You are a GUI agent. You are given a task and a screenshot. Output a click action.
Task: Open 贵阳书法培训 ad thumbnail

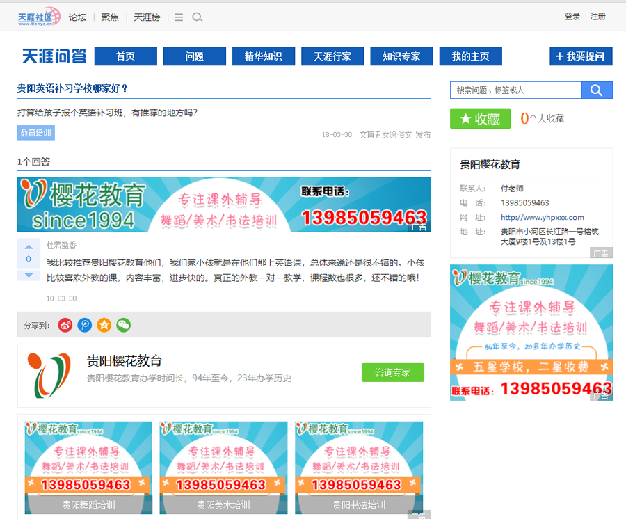pyautogui.click(x=359, y=468)
